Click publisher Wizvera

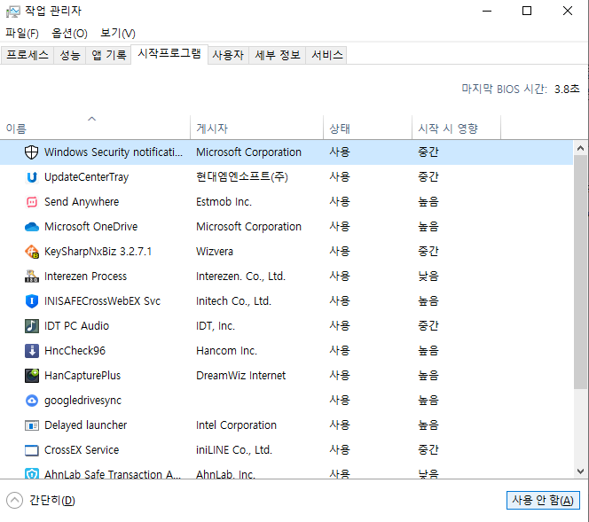(215, 252)
